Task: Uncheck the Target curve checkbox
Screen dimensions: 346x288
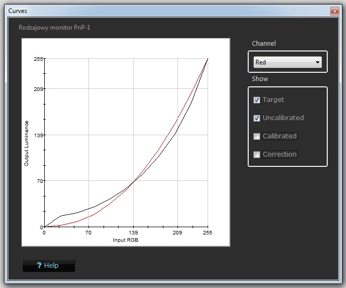Action: [257, 100]
